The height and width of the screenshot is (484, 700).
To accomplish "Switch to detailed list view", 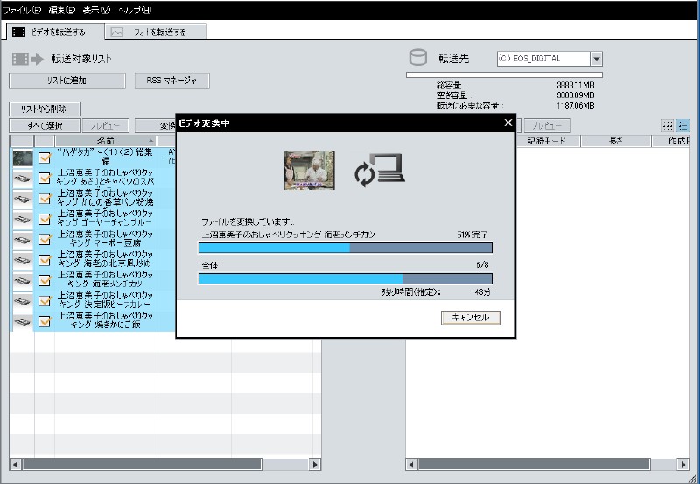I will [682, 126].
